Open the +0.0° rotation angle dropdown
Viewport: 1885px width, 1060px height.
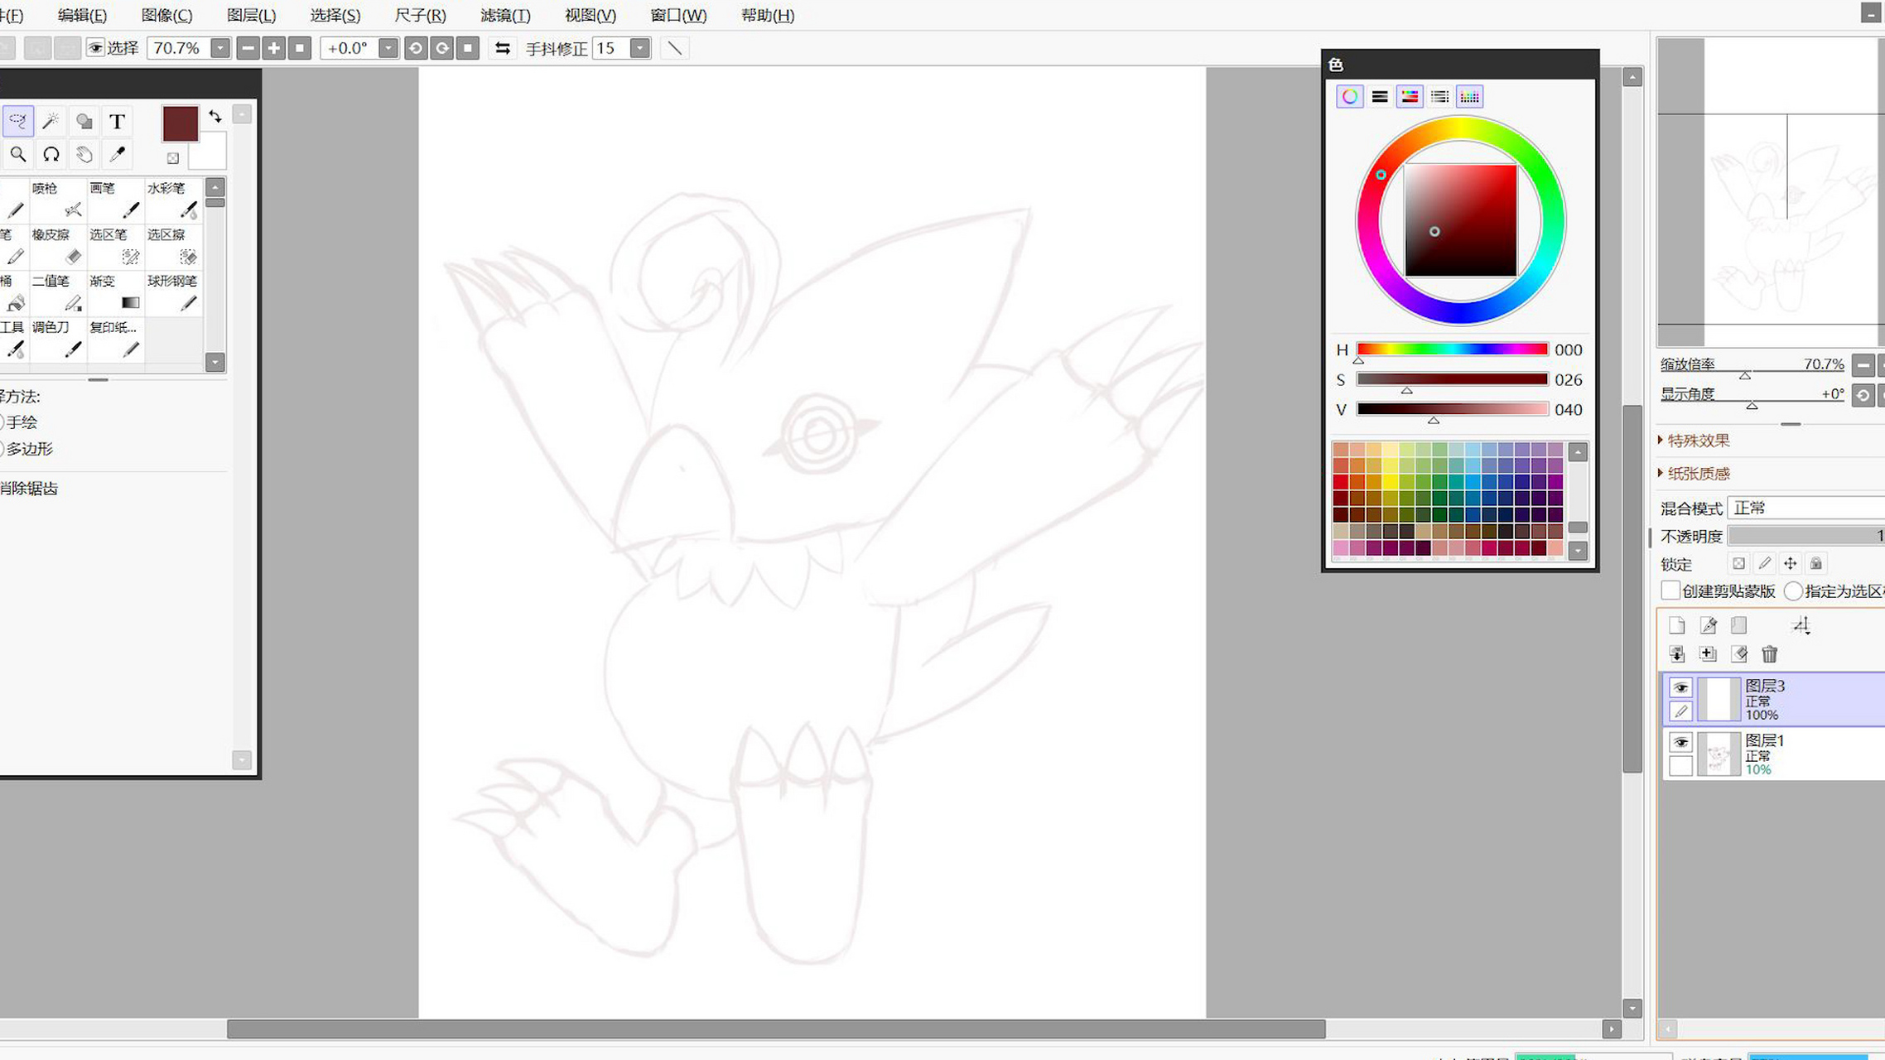[x=388, y=48]
